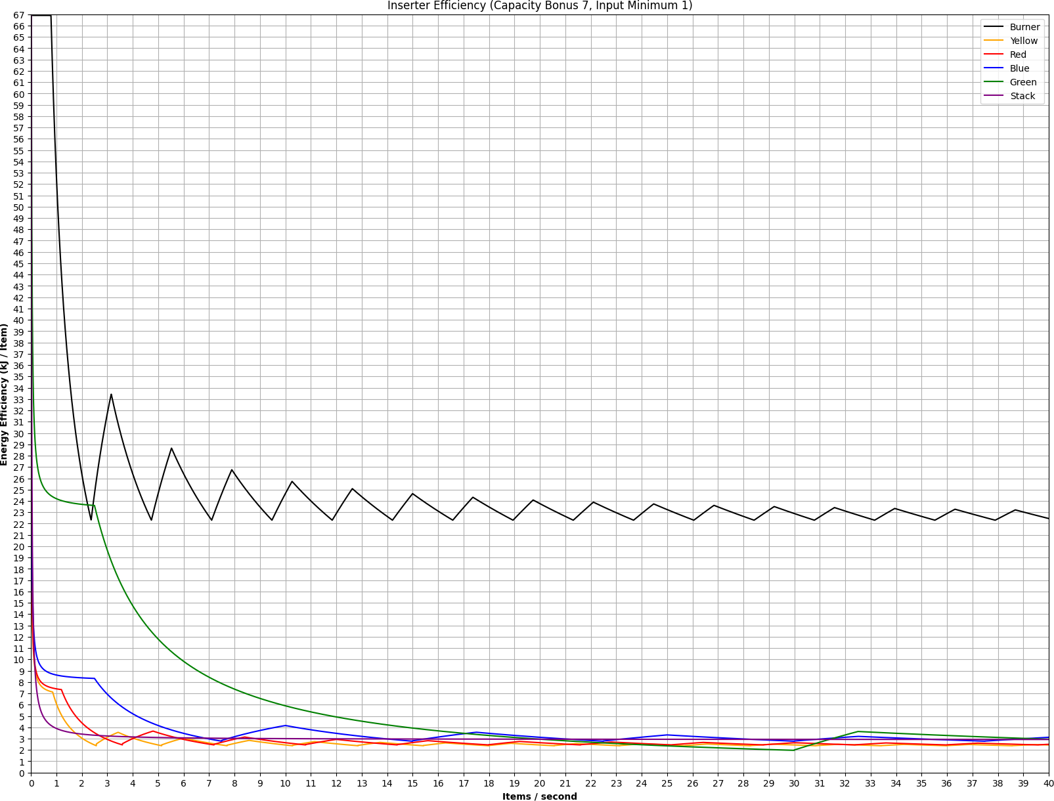Click the Stack legend label
This screenshot has height=801, width=1054.
click(1022, 96)
